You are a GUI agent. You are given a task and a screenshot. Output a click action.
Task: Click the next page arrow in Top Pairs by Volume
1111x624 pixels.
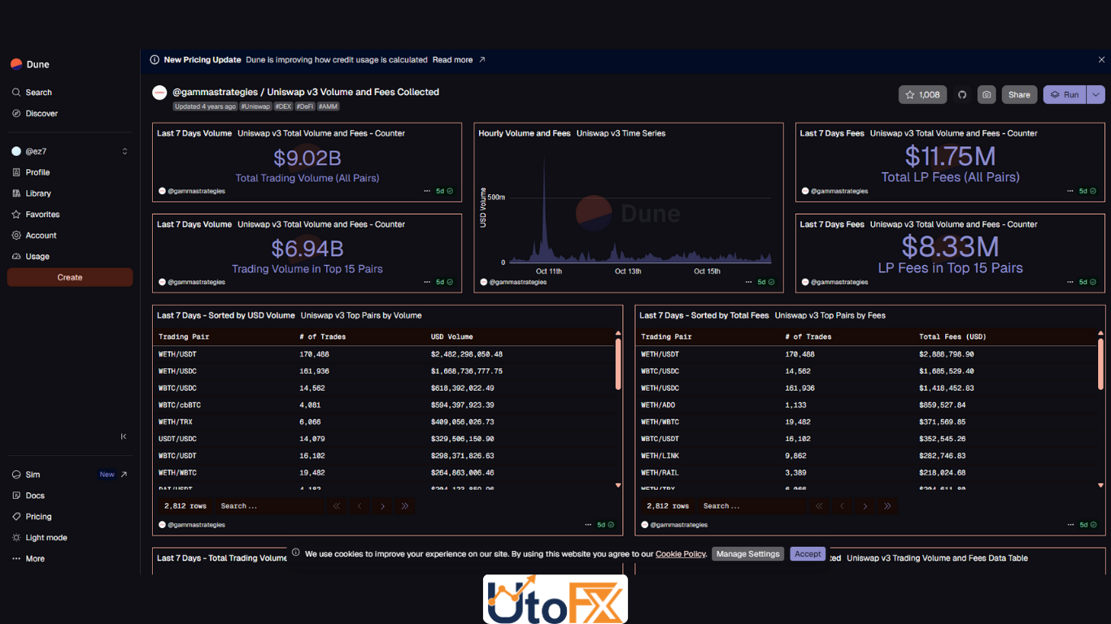(382, 506)
